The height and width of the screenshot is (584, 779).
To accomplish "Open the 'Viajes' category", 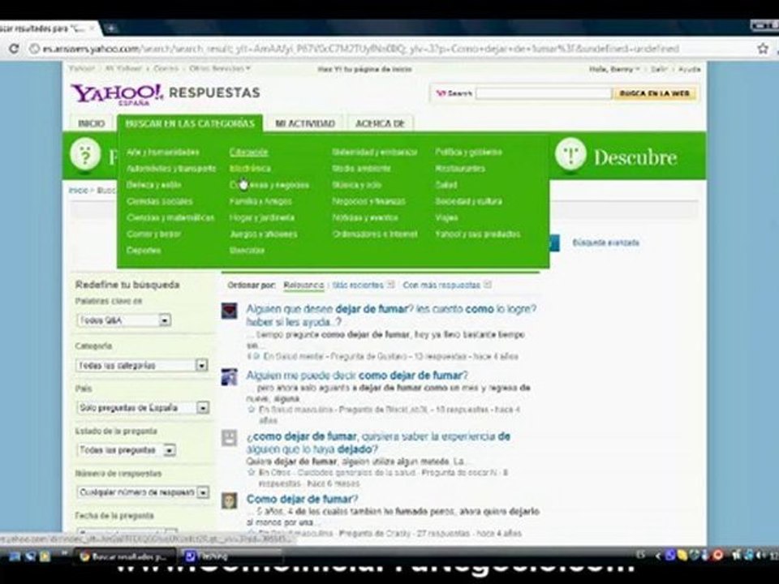I will pos(446,217).
